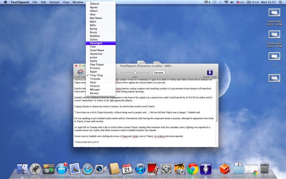Choose the Princess voice
Screen dimensions: 286x179
(x=101, y=68)
